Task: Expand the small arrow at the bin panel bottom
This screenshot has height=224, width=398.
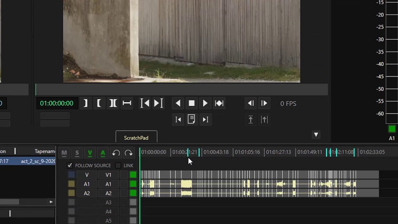Action: pos(51,202)
